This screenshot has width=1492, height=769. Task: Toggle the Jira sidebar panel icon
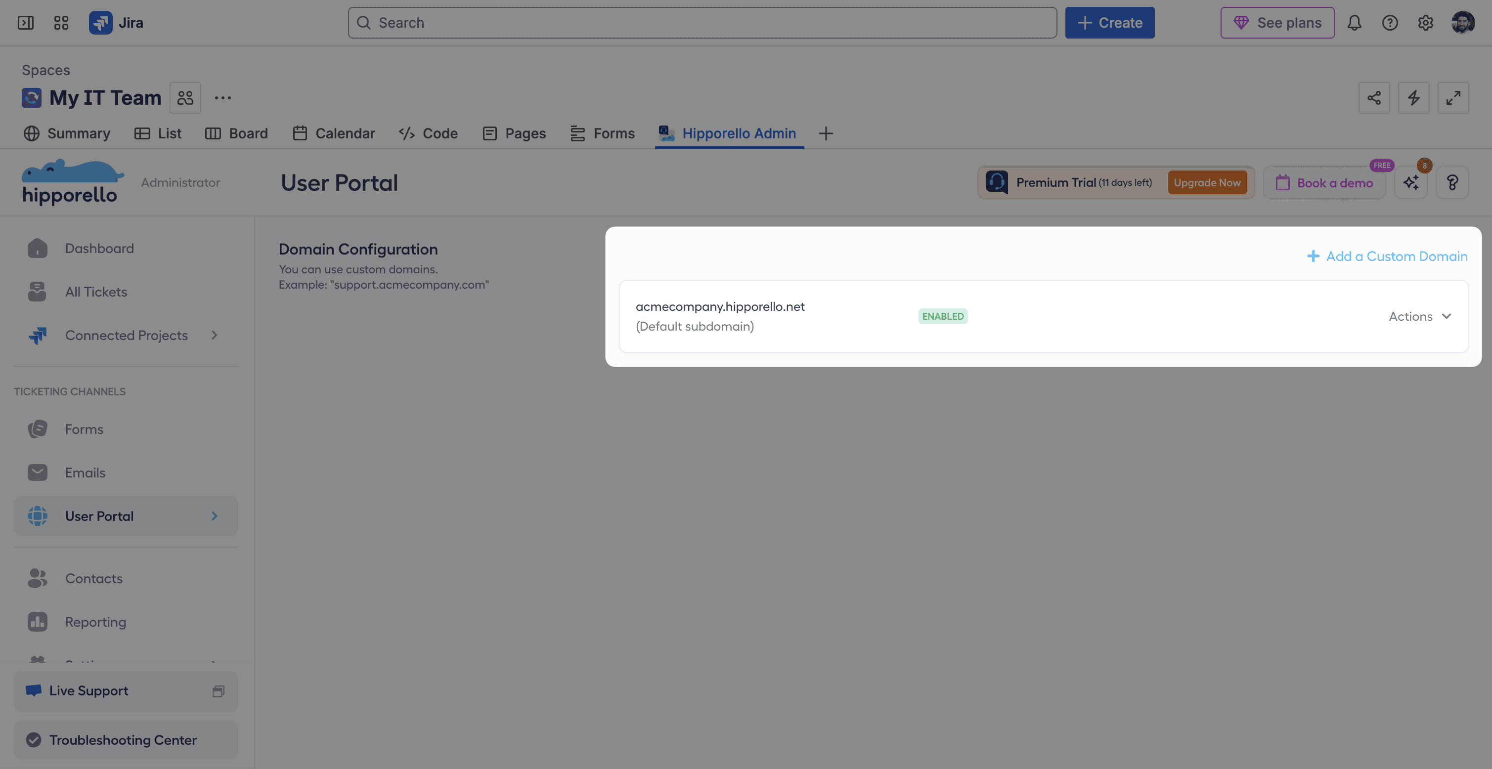click(x=26, y=23)
